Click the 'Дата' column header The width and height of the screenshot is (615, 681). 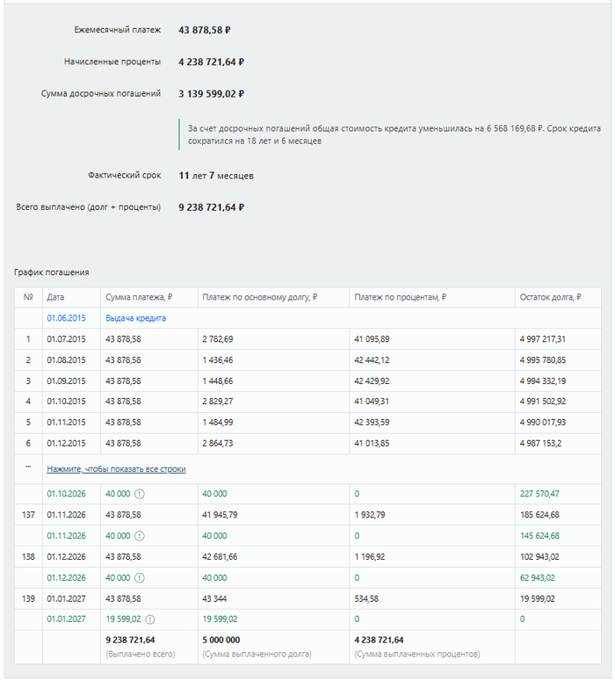pos(55,297)
